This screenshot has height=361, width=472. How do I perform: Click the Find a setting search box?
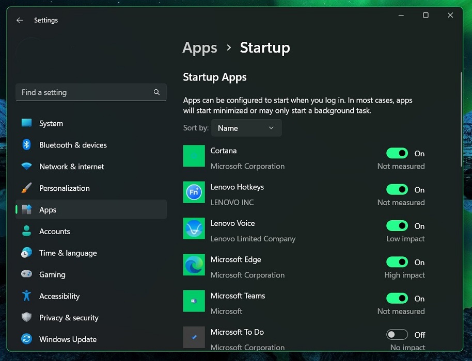91,92
